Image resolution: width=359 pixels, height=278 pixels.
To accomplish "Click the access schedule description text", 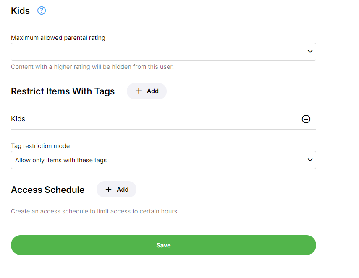I will [x=95, y=211].
